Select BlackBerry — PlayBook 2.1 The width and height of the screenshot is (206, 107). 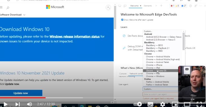[x=158, y=48]
